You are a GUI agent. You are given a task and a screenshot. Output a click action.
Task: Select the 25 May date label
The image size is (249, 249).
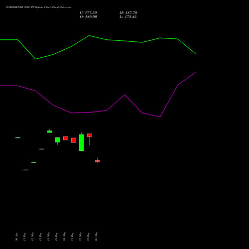coord(88,237)
